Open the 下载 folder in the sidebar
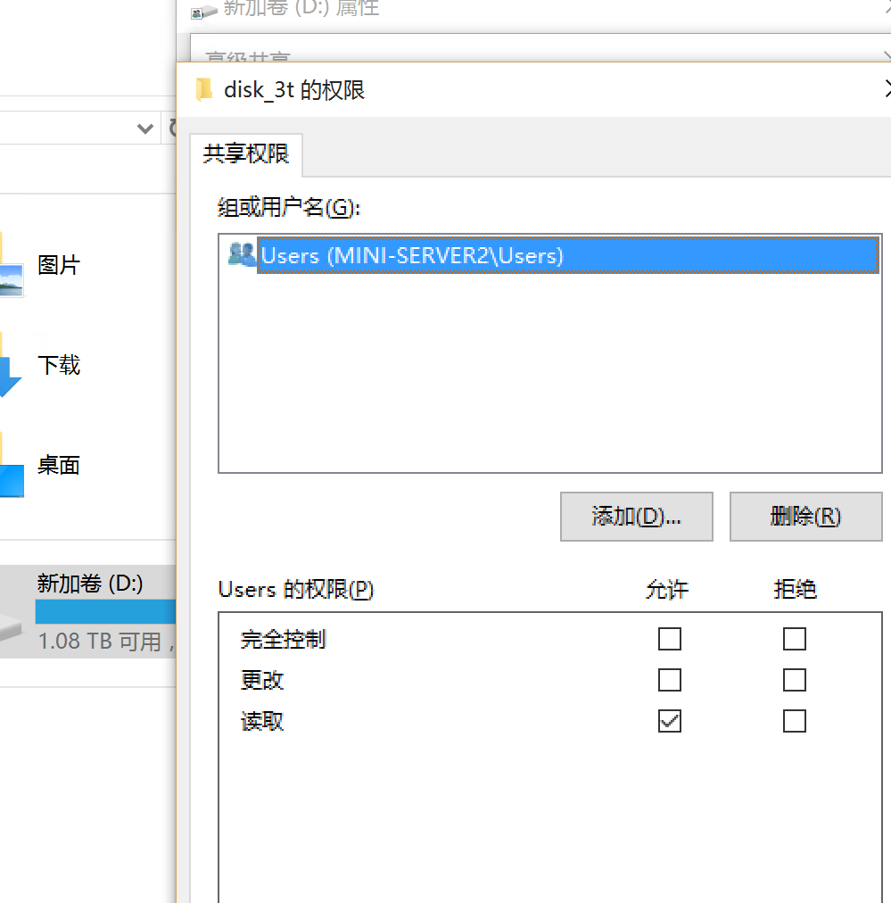The width and height of the screenshot is (891, 903). 58,364
